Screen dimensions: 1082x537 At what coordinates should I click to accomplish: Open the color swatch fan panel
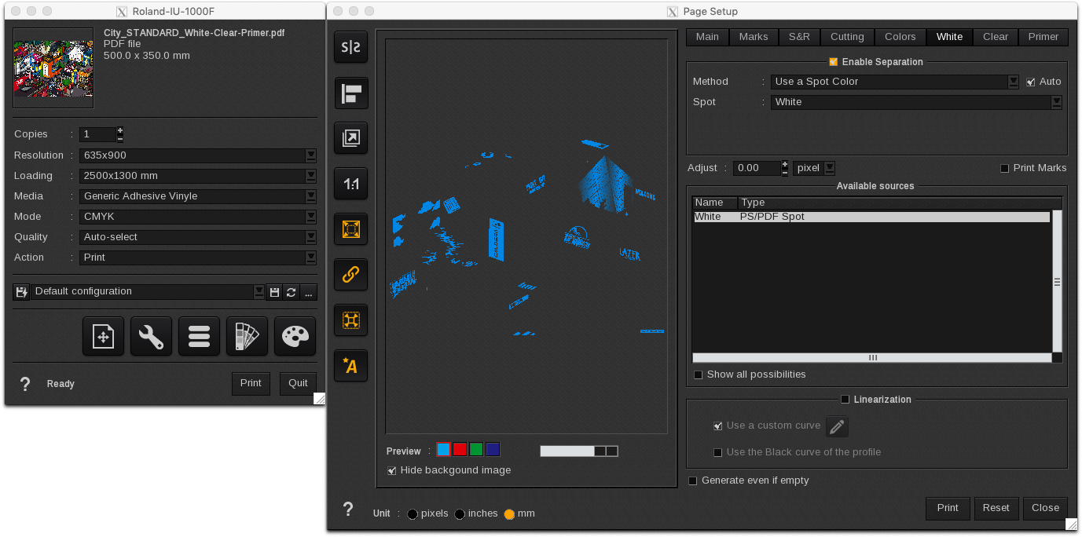[247, 336]
